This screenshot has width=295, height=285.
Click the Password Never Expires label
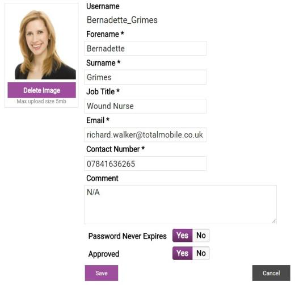point(127,236)
